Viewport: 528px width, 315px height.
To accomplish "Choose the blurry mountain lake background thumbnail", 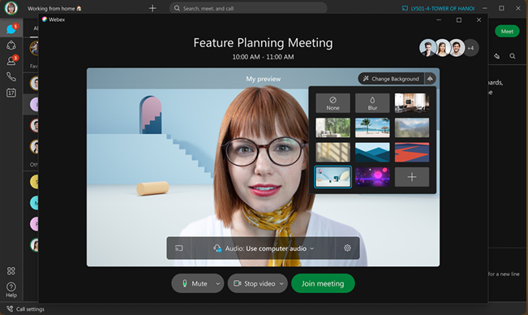I will 412,127.
